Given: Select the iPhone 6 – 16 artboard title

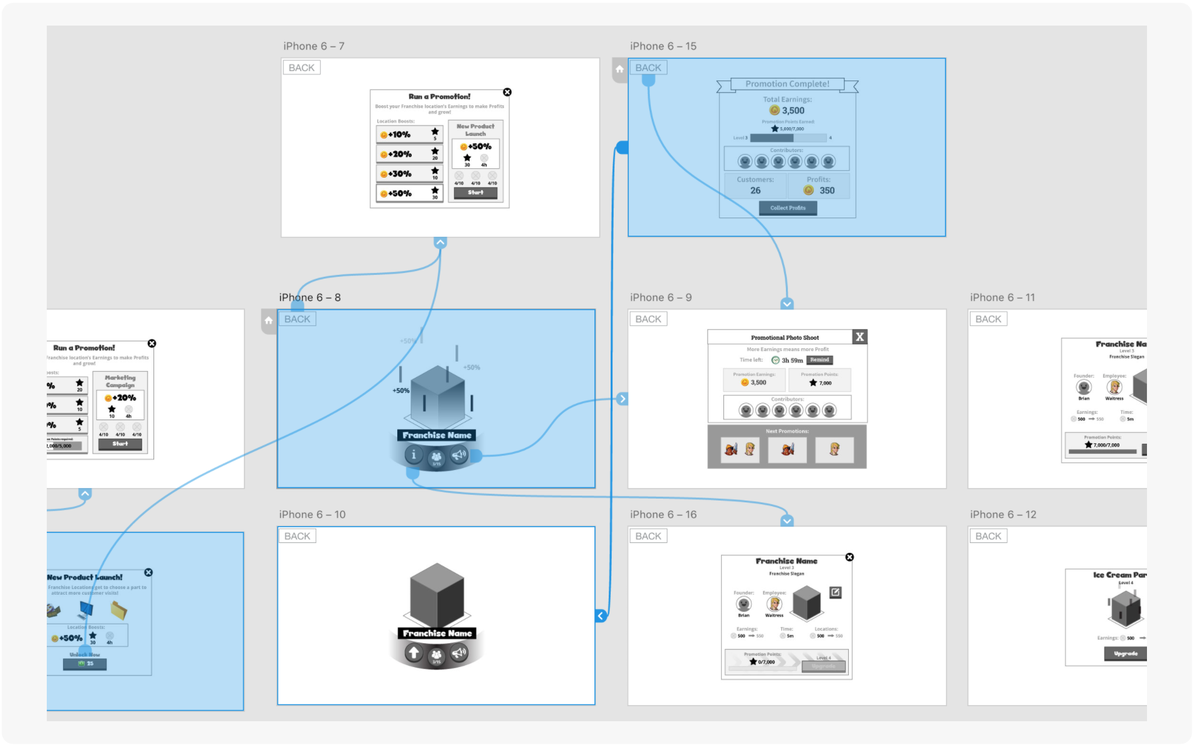Looking at the screenshot, I should coord(663,514).
